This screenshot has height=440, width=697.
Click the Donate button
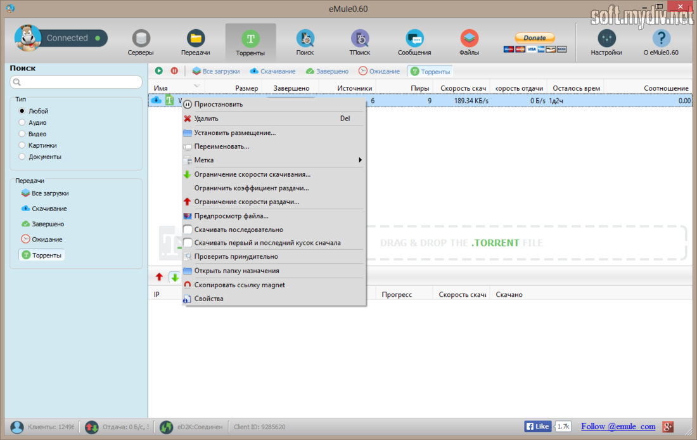pos(535,38)
